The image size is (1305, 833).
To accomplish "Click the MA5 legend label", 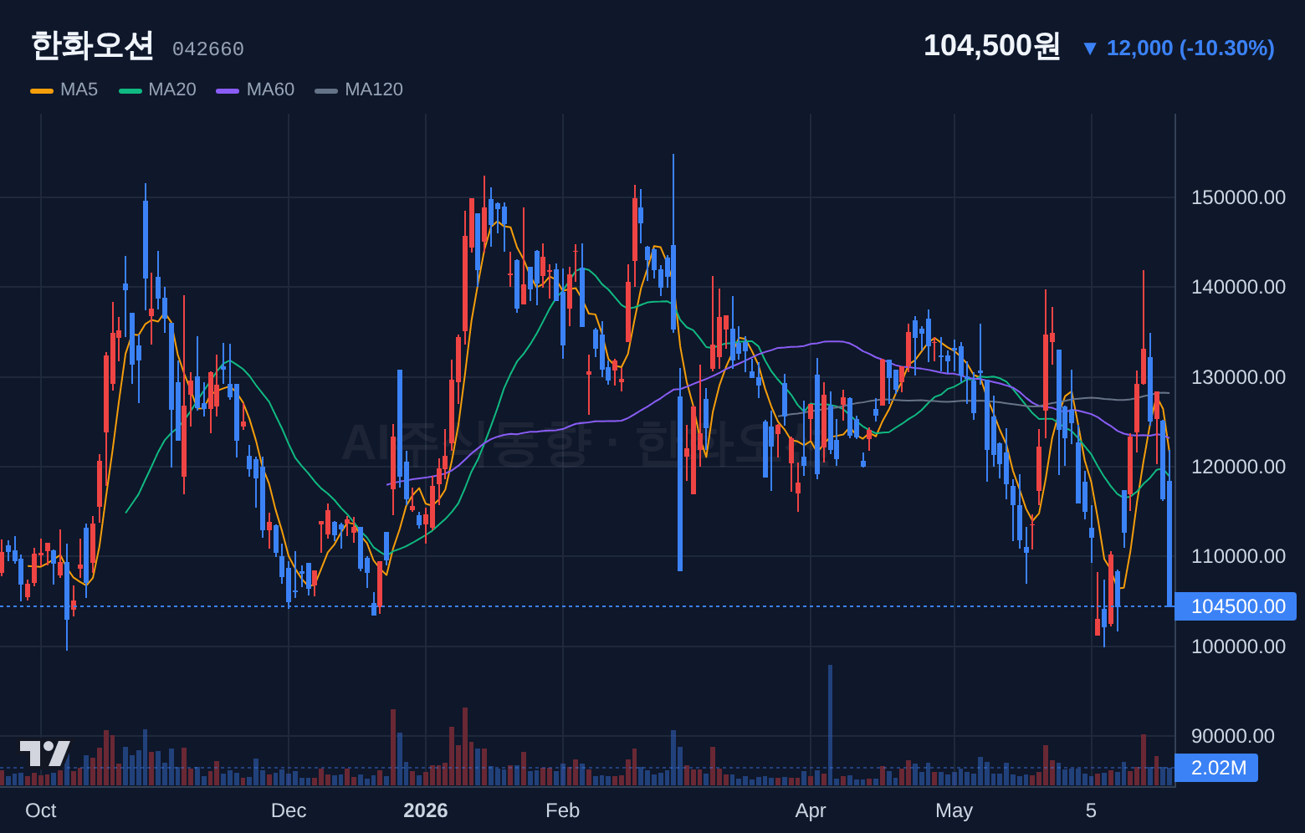I will pyautogui.click(x=79, y=89).
